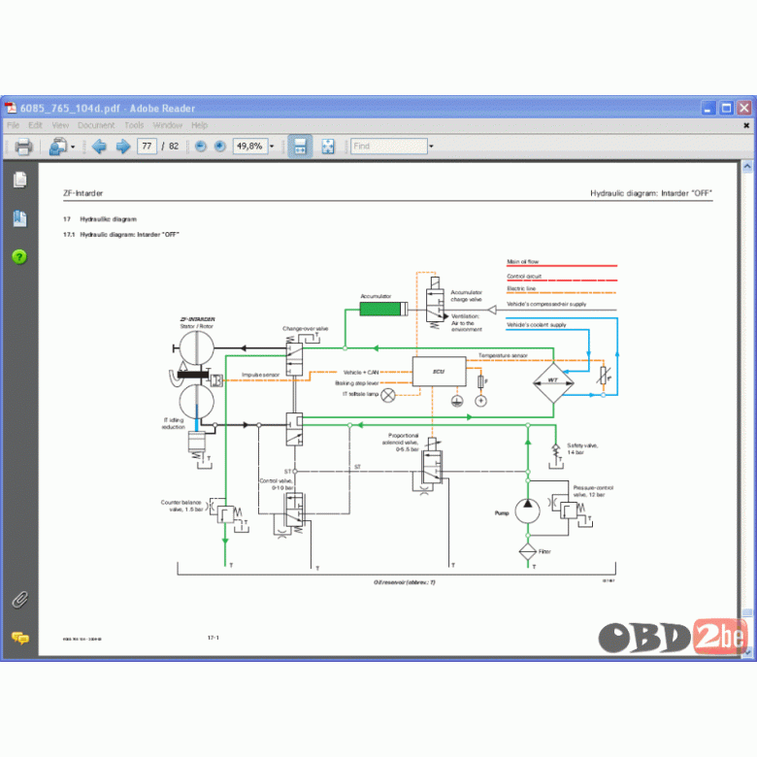Open the Edit menu

35,125
